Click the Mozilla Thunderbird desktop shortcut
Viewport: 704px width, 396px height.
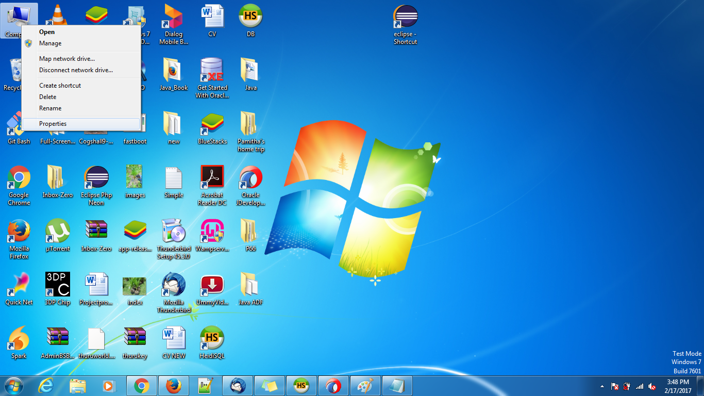(174, 292)
